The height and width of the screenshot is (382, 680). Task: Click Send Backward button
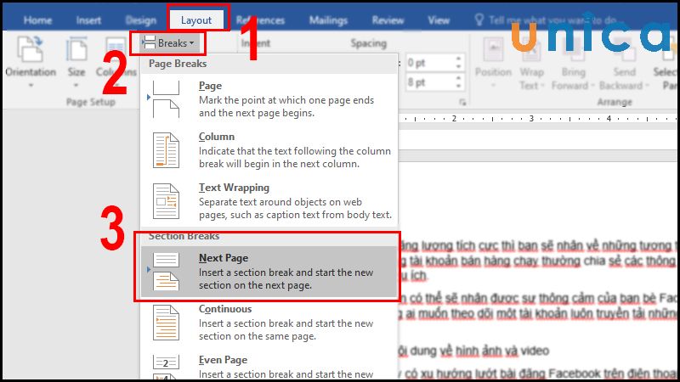coord(624,62)
